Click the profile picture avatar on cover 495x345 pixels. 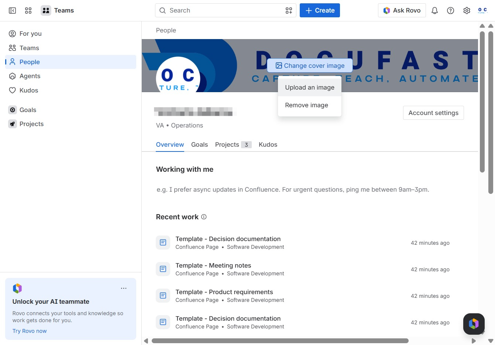tap(178, 75)
